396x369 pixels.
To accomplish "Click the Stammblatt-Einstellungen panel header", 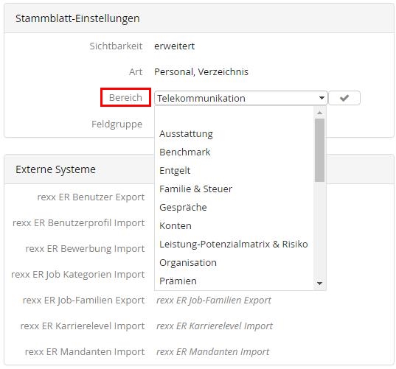I will [199, 18].
